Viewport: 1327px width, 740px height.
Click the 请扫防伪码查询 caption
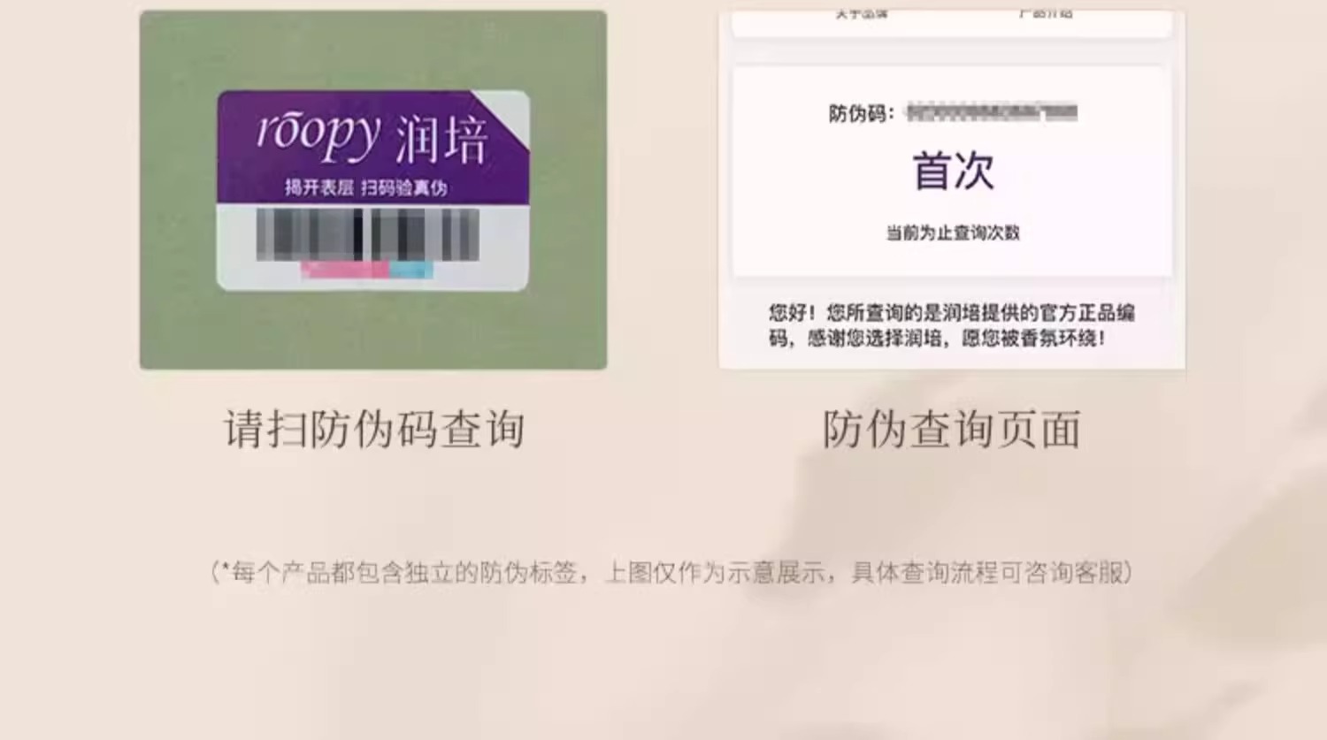point(374,430)
